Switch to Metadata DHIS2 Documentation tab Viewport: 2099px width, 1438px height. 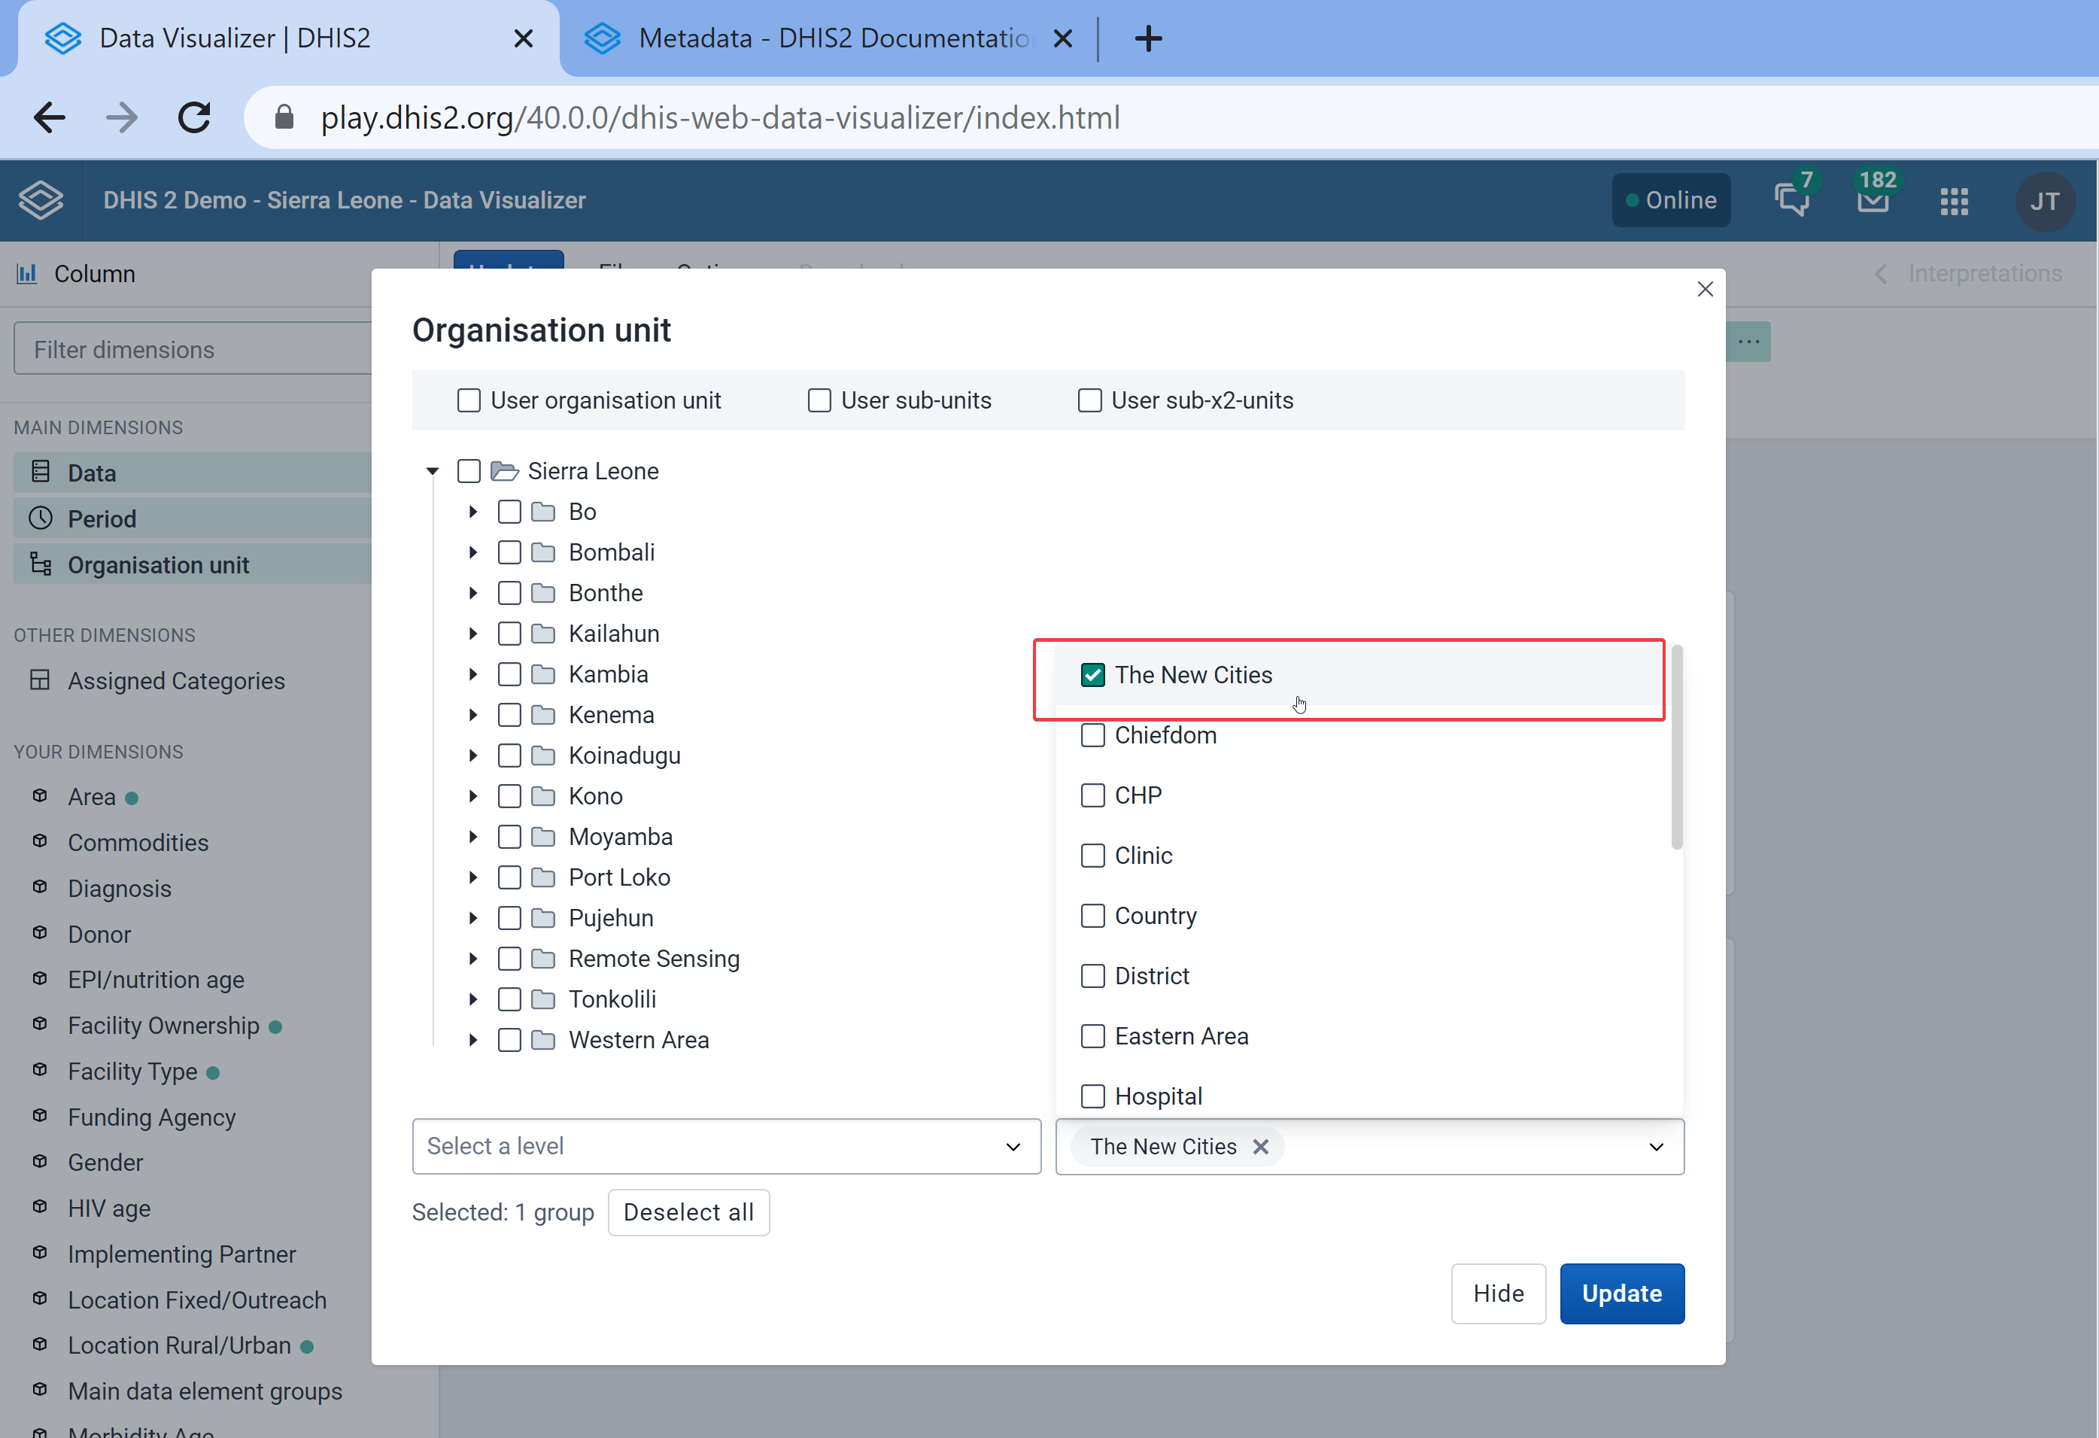(828, 38)
